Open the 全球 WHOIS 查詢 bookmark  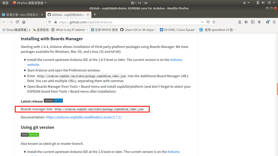(x=104, y=30)
